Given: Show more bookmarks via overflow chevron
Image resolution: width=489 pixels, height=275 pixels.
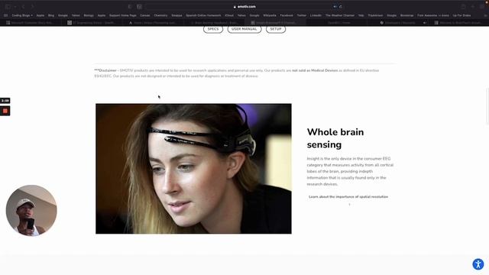Looking at the screenshot, I should click(x=485, y=15).
